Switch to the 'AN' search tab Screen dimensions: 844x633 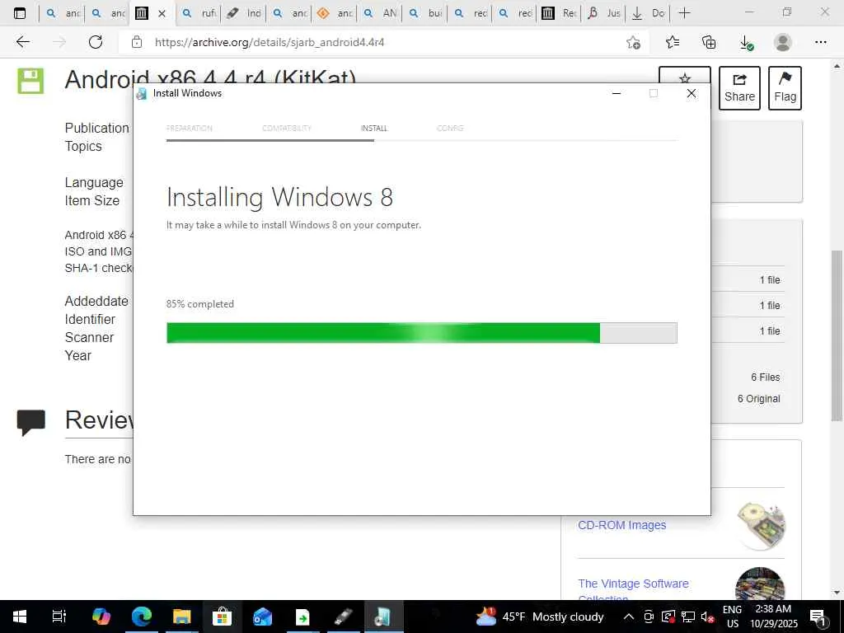380,13
